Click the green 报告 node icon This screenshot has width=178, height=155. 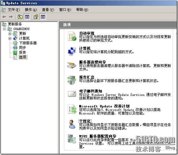15,53
